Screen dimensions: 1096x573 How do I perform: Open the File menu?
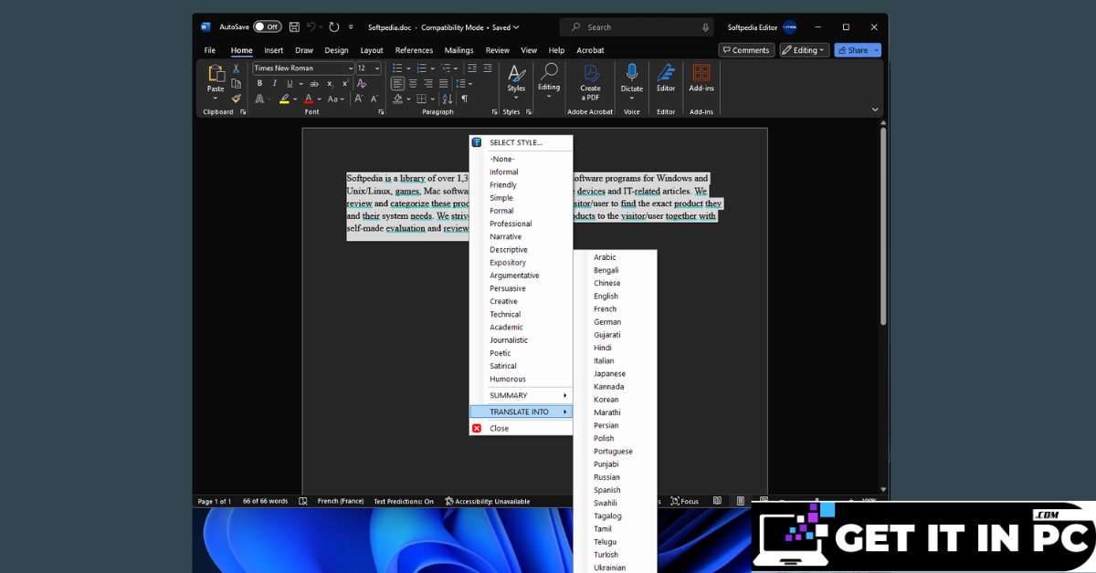click(209, 50)
